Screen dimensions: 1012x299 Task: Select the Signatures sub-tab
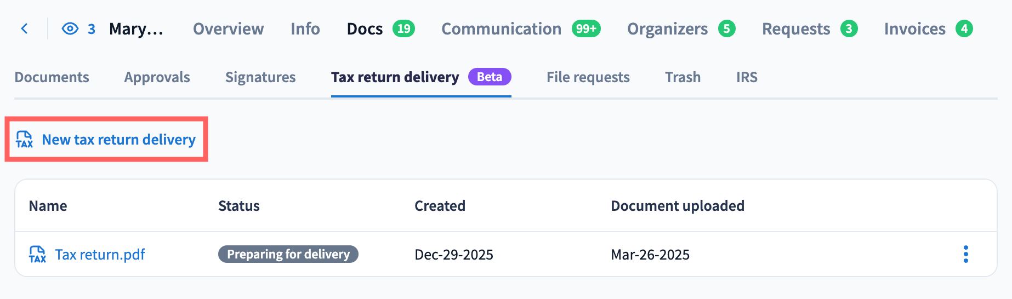click(x=260, y=77)
